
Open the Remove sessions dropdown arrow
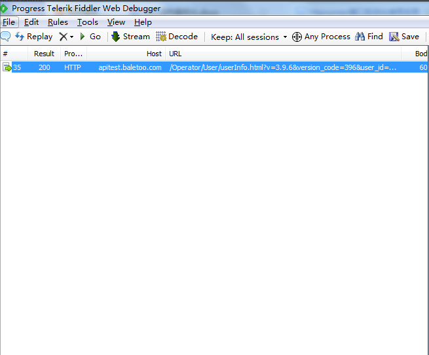(x=71, y=37)
